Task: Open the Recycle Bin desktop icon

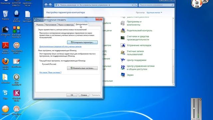Action: point(5,15)
